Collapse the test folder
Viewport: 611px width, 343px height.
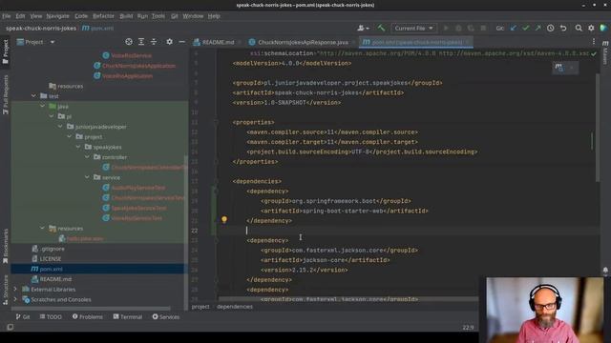(33, 95)
